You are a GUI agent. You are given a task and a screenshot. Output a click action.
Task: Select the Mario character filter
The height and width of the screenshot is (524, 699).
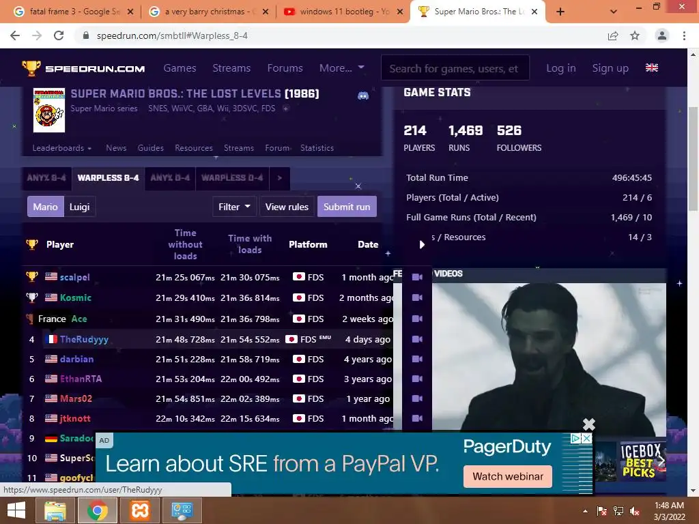coord(46,207)
